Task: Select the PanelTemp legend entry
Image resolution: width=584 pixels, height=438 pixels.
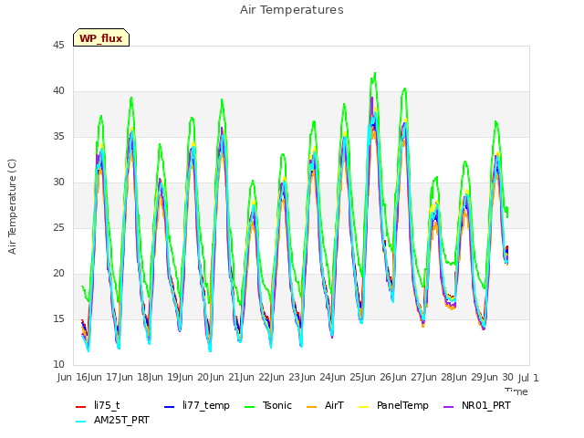Action: pyautogui.click(x=393, y=405)
